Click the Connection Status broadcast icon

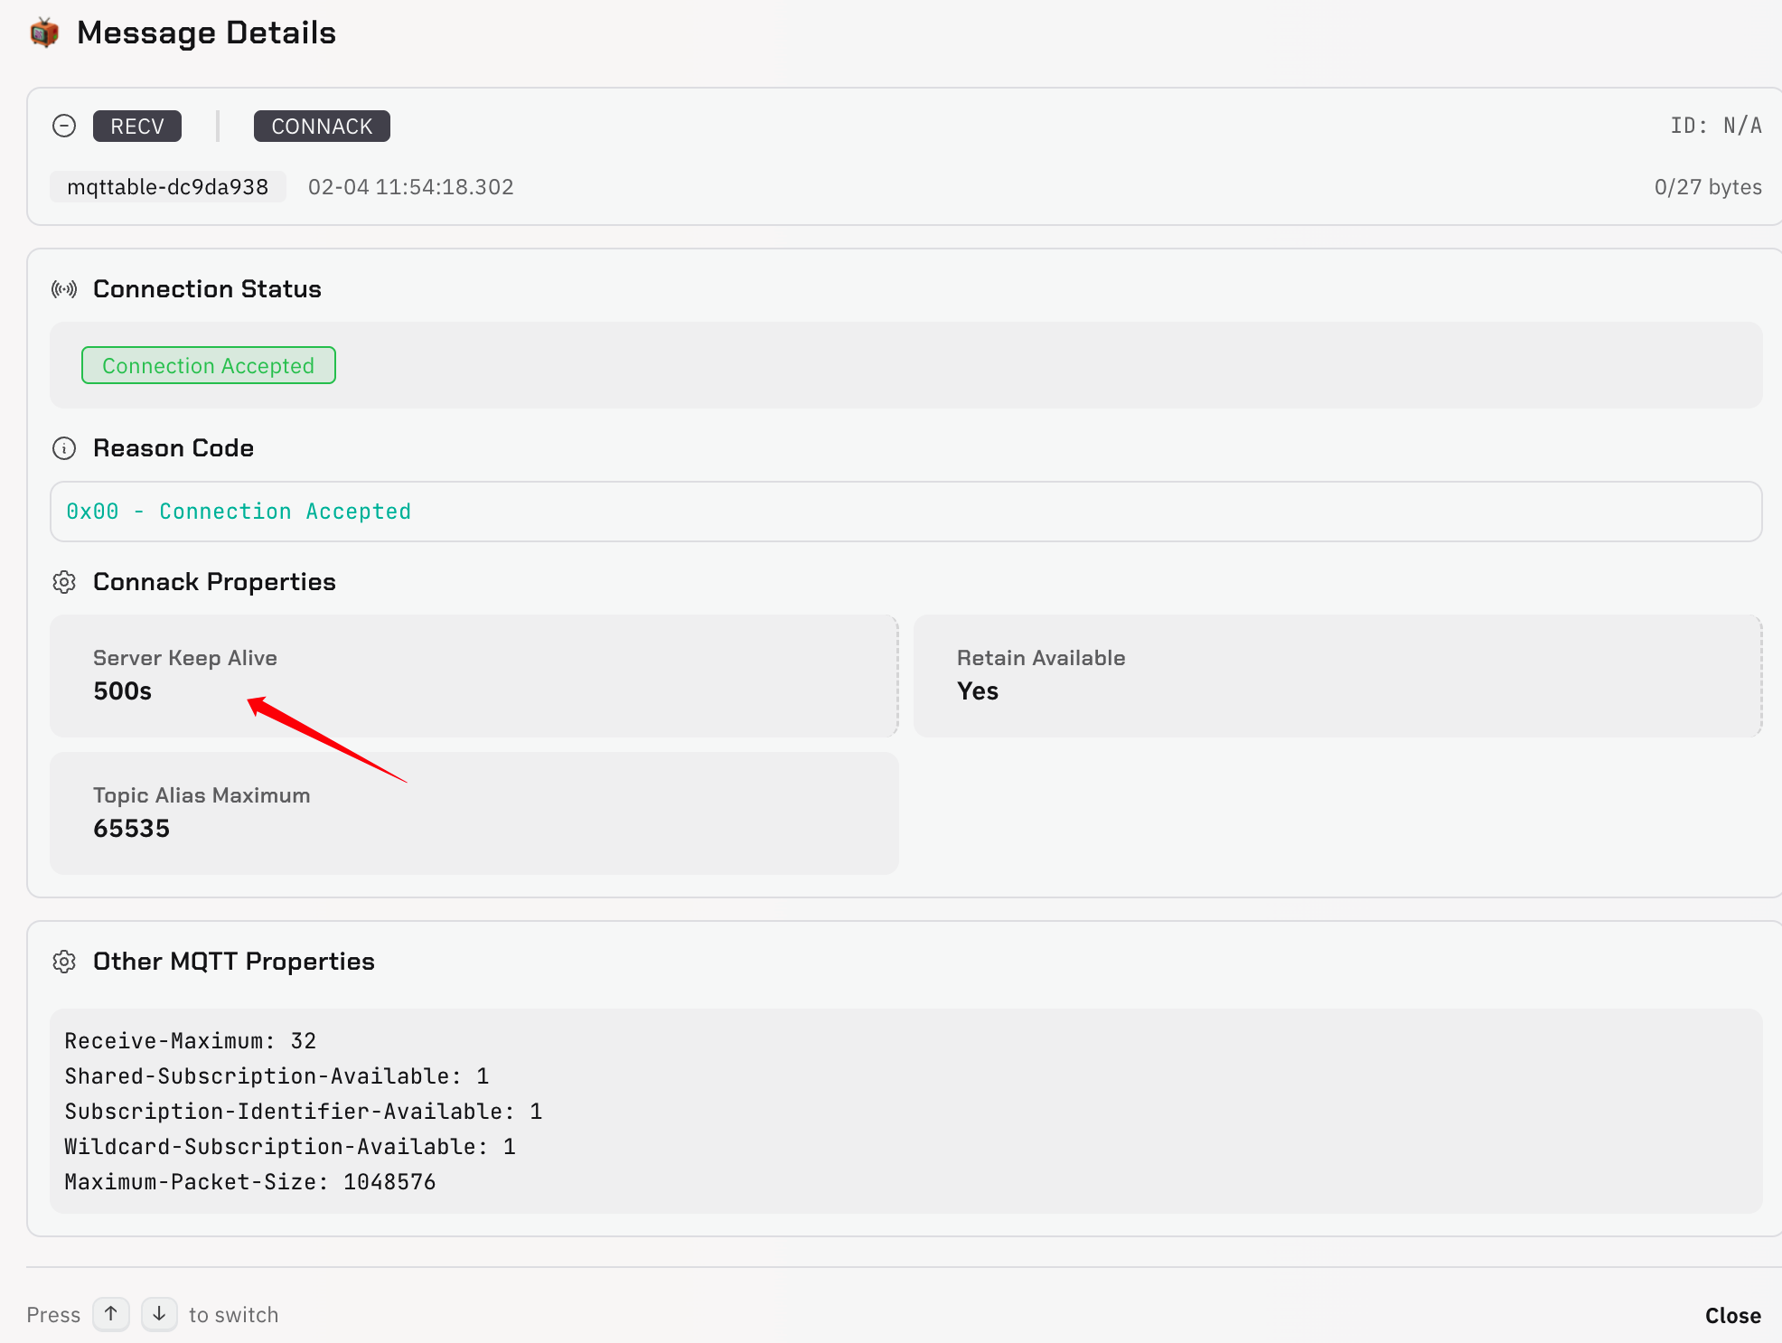click(x=64, y=289)
